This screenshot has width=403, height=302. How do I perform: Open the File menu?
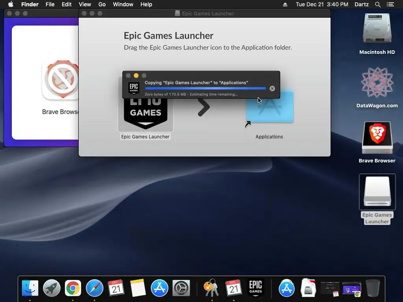pyautogui.click(x=50, y=4)
